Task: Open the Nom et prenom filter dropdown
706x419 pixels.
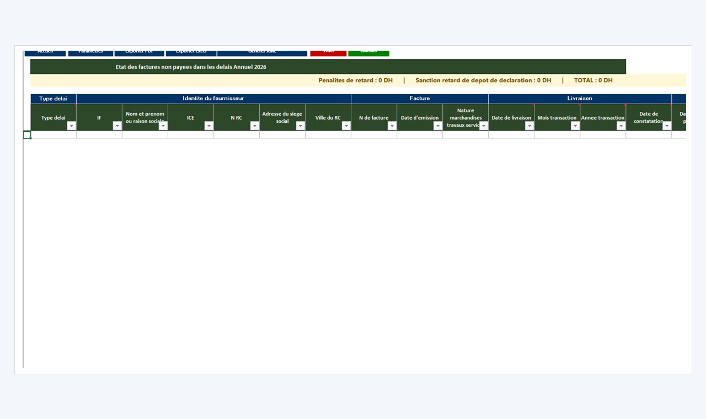Action: tap(163, 126)
